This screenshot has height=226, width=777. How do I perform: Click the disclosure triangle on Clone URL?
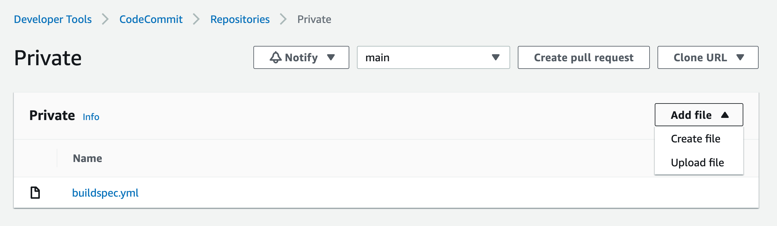740,57
